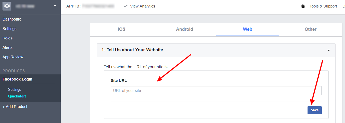Open Tools & Support menu

click(x=323, y=6)
